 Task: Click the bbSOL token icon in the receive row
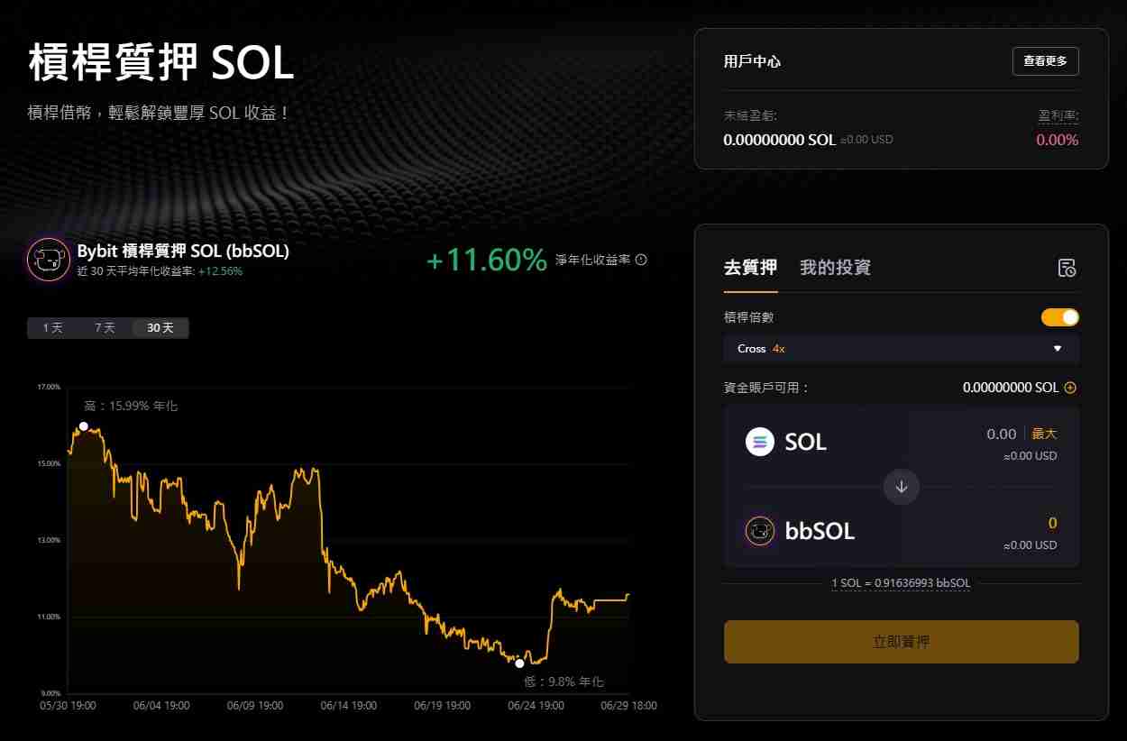click(761, 530)
